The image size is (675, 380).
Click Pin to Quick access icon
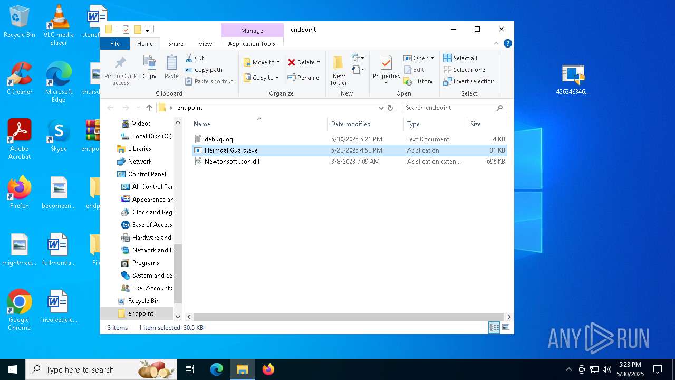(x=120, y=70)
